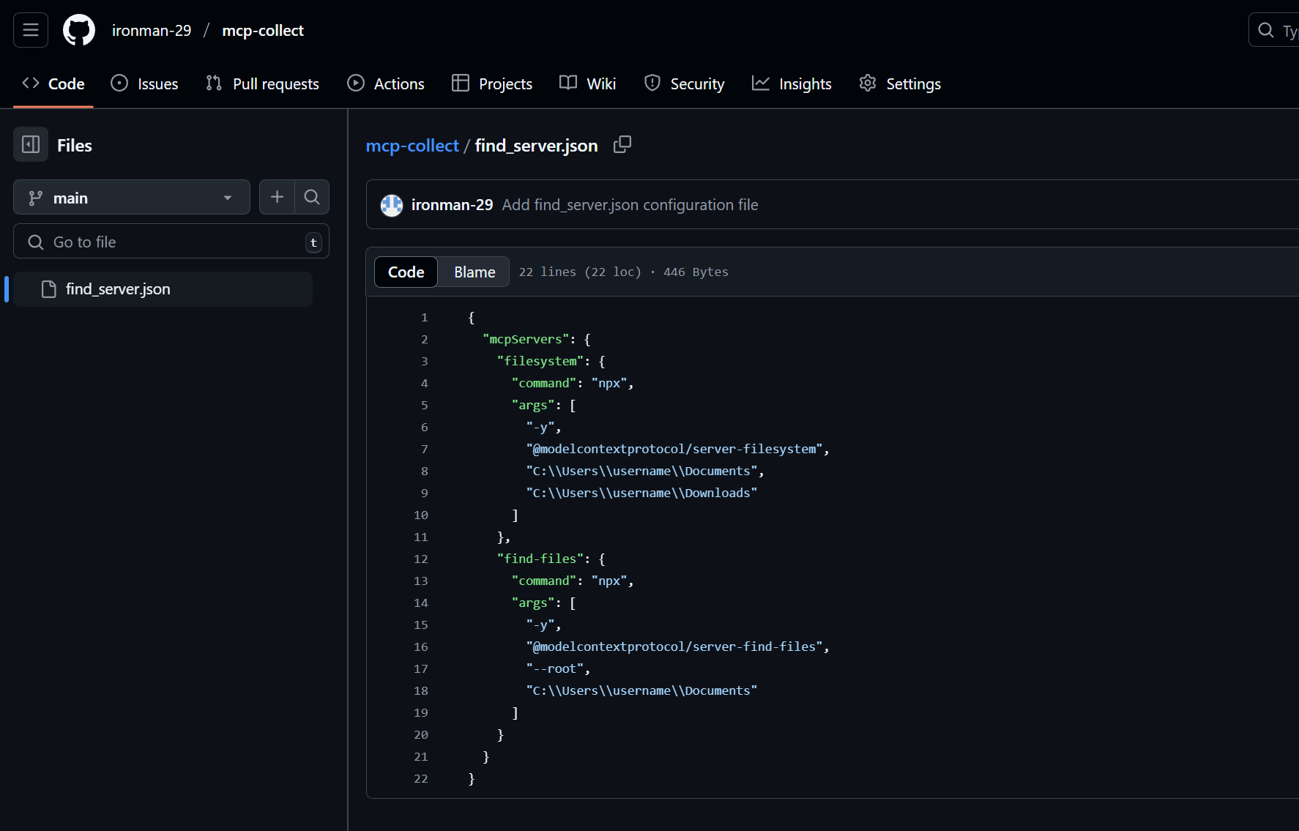
Task: Click "@modelcontextprotocol/server-find-files" string
Action: coord(674,646)
